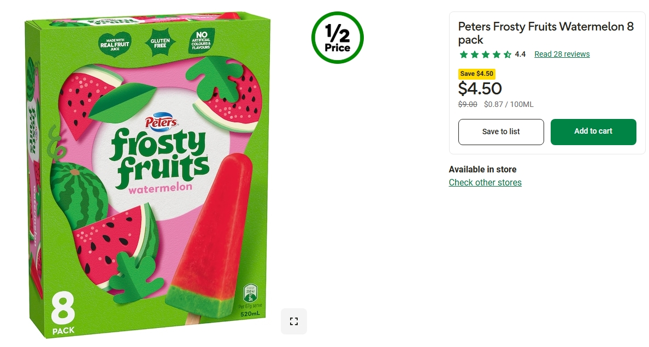
Task: Click the $4.50 sale price
Action: click(480, 88)
